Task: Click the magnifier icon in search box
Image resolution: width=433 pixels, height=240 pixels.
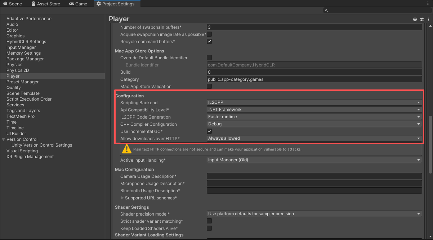Action: point(326,11)
